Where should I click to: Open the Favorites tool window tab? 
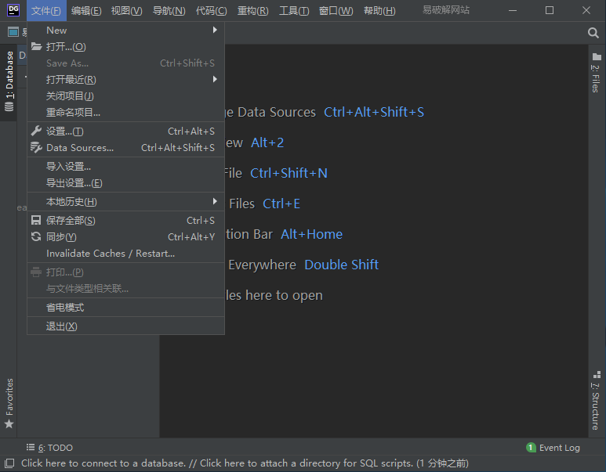[x=9, y=403]
